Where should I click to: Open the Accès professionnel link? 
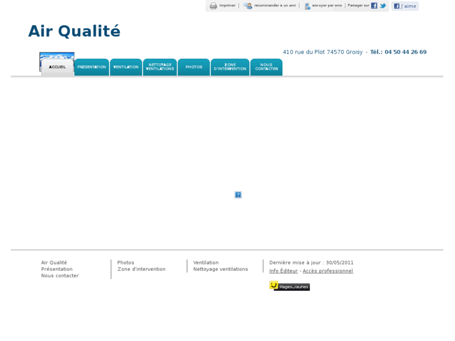point(328,271)
